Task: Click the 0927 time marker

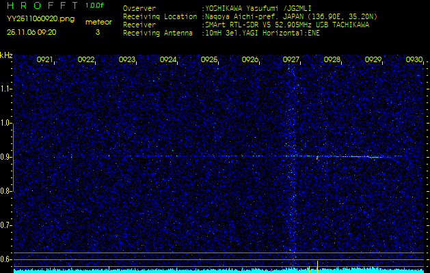Action: coord(291,60)
